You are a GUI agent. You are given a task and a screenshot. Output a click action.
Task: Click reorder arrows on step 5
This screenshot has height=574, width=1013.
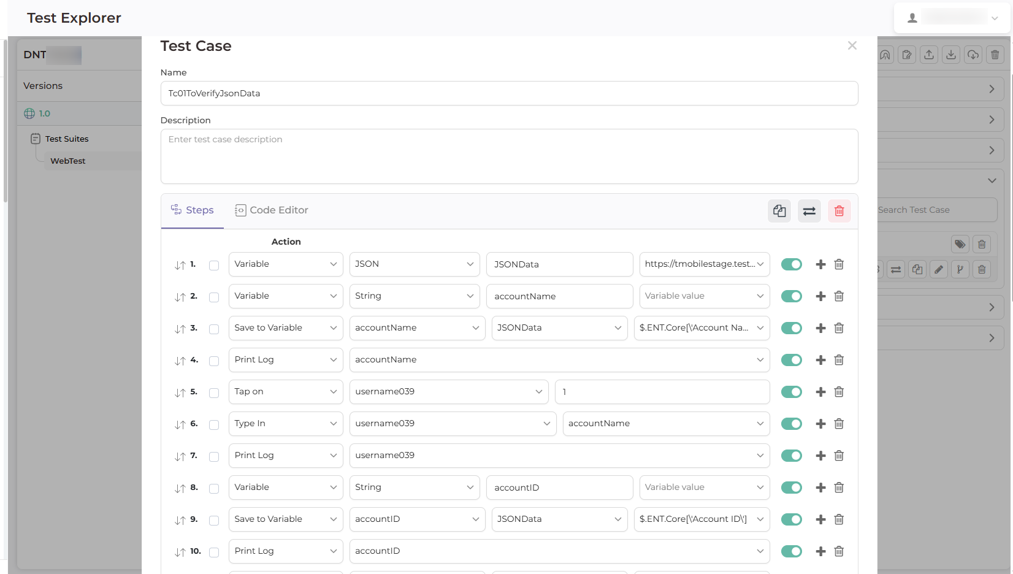coord(180,392)
